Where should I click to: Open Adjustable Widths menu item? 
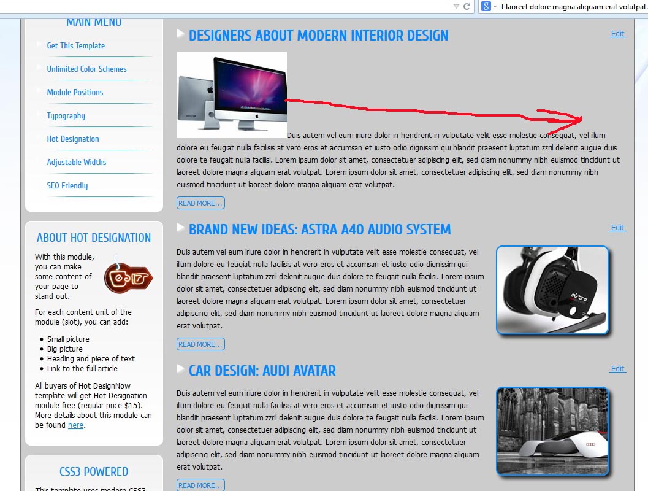tap(77, 162)
